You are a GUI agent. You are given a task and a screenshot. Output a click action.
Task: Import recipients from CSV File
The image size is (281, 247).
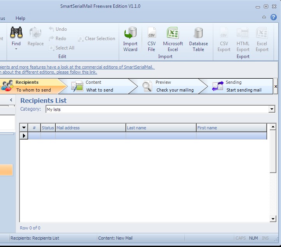[151, 39]
